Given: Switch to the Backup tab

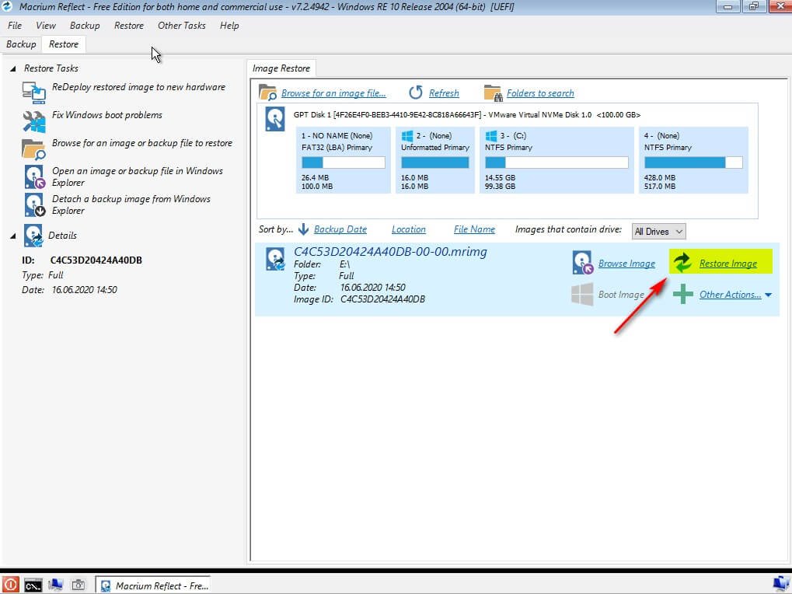Looking at the screenshot, I should (21, 44).
